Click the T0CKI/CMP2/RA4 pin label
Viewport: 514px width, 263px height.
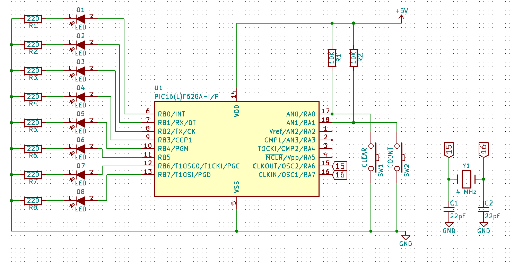[287, 149]
